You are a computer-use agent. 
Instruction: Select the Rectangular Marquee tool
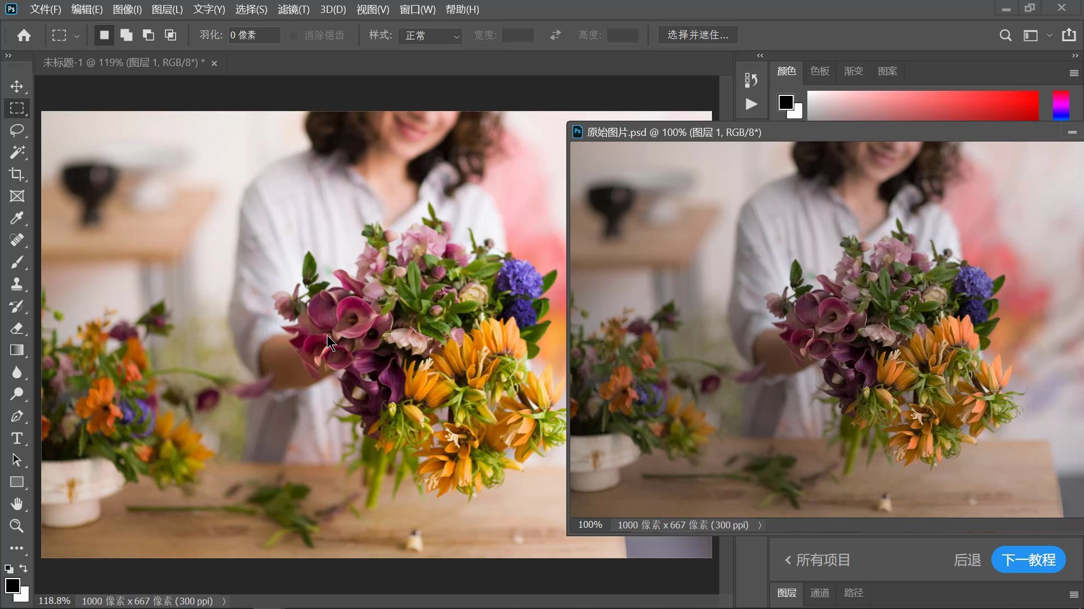click(17, 108)
